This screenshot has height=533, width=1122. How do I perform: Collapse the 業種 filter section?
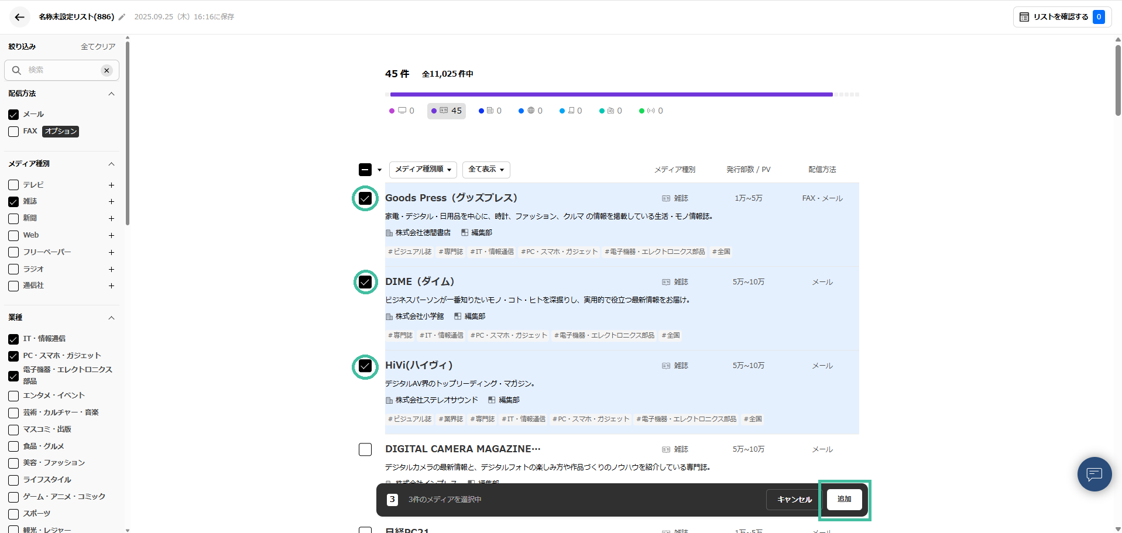click(x=111, y=318)
